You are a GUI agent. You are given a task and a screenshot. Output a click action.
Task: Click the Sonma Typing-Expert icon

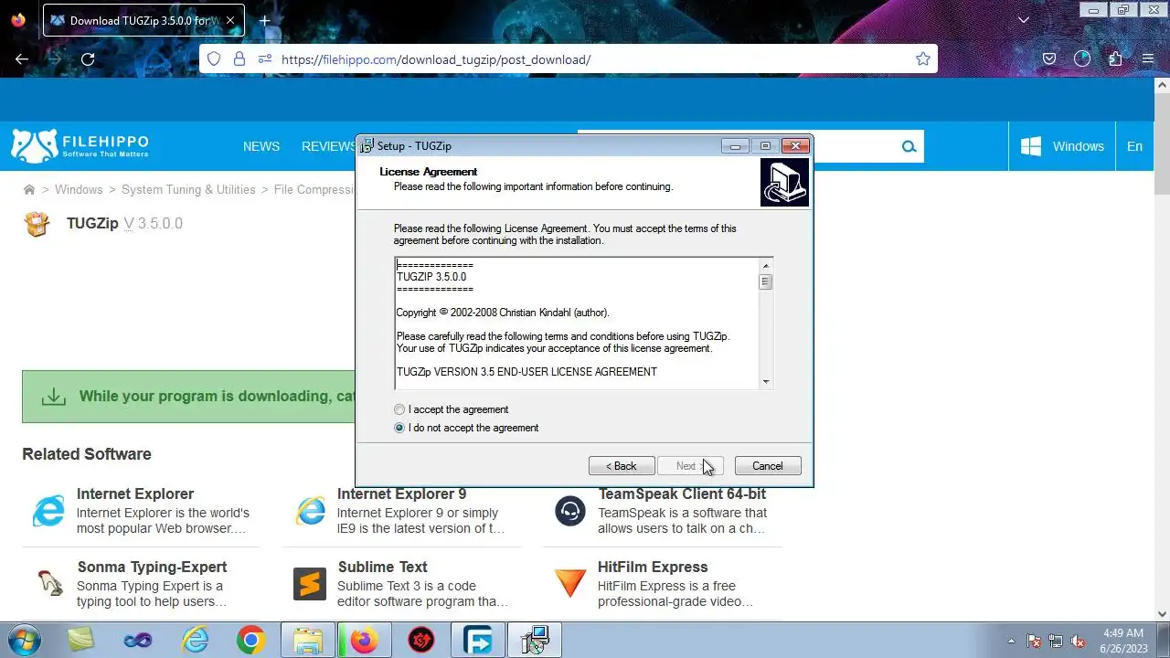[x=49, y=583]
